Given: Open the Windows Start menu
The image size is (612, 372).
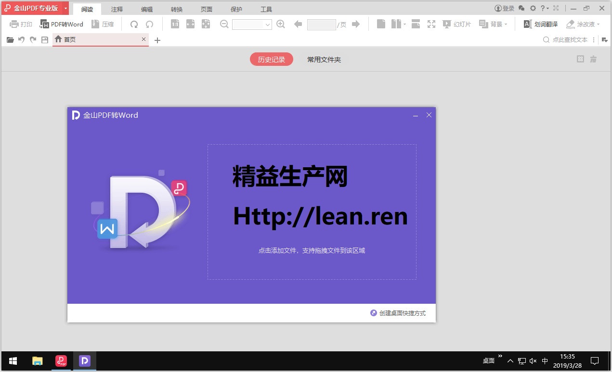Looking at the screenshot, I should pos(13,361).
